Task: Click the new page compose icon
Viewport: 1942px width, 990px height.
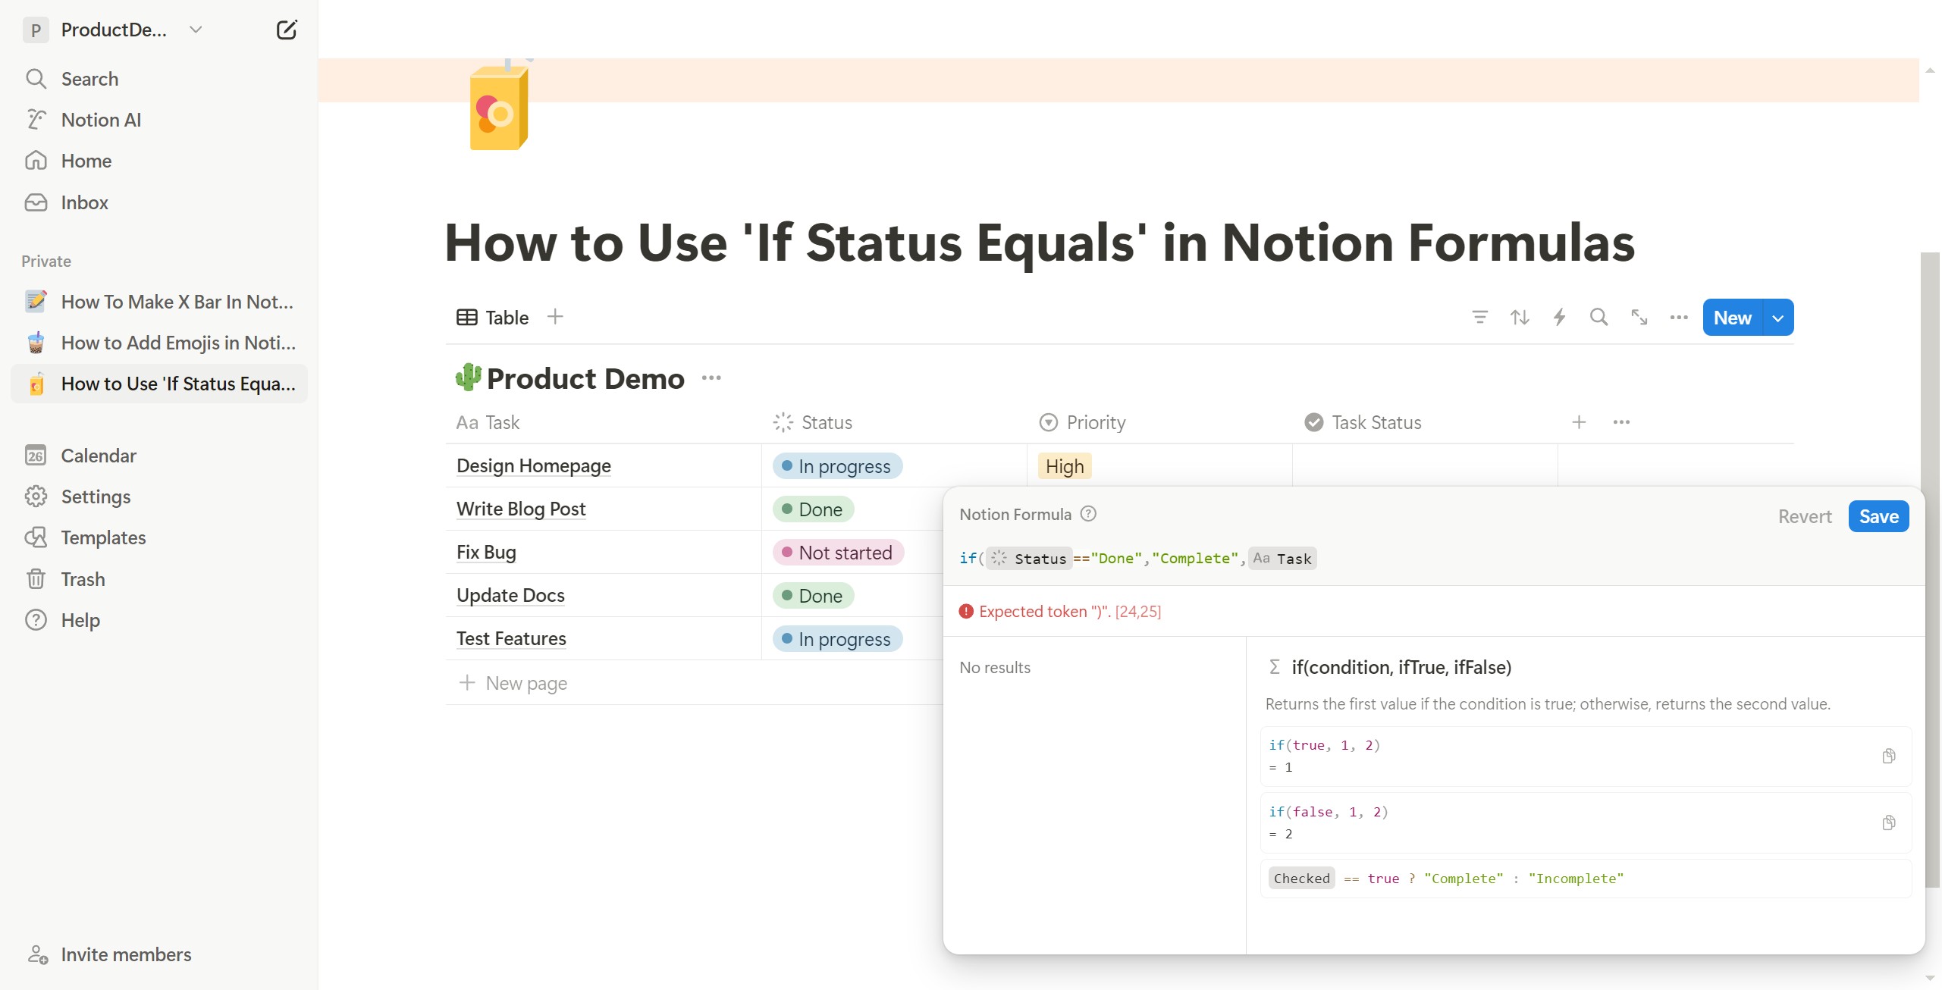Action: (286, 30)
